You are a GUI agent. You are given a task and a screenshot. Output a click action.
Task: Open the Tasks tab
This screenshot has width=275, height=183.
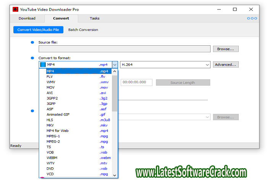coord(94,18)
